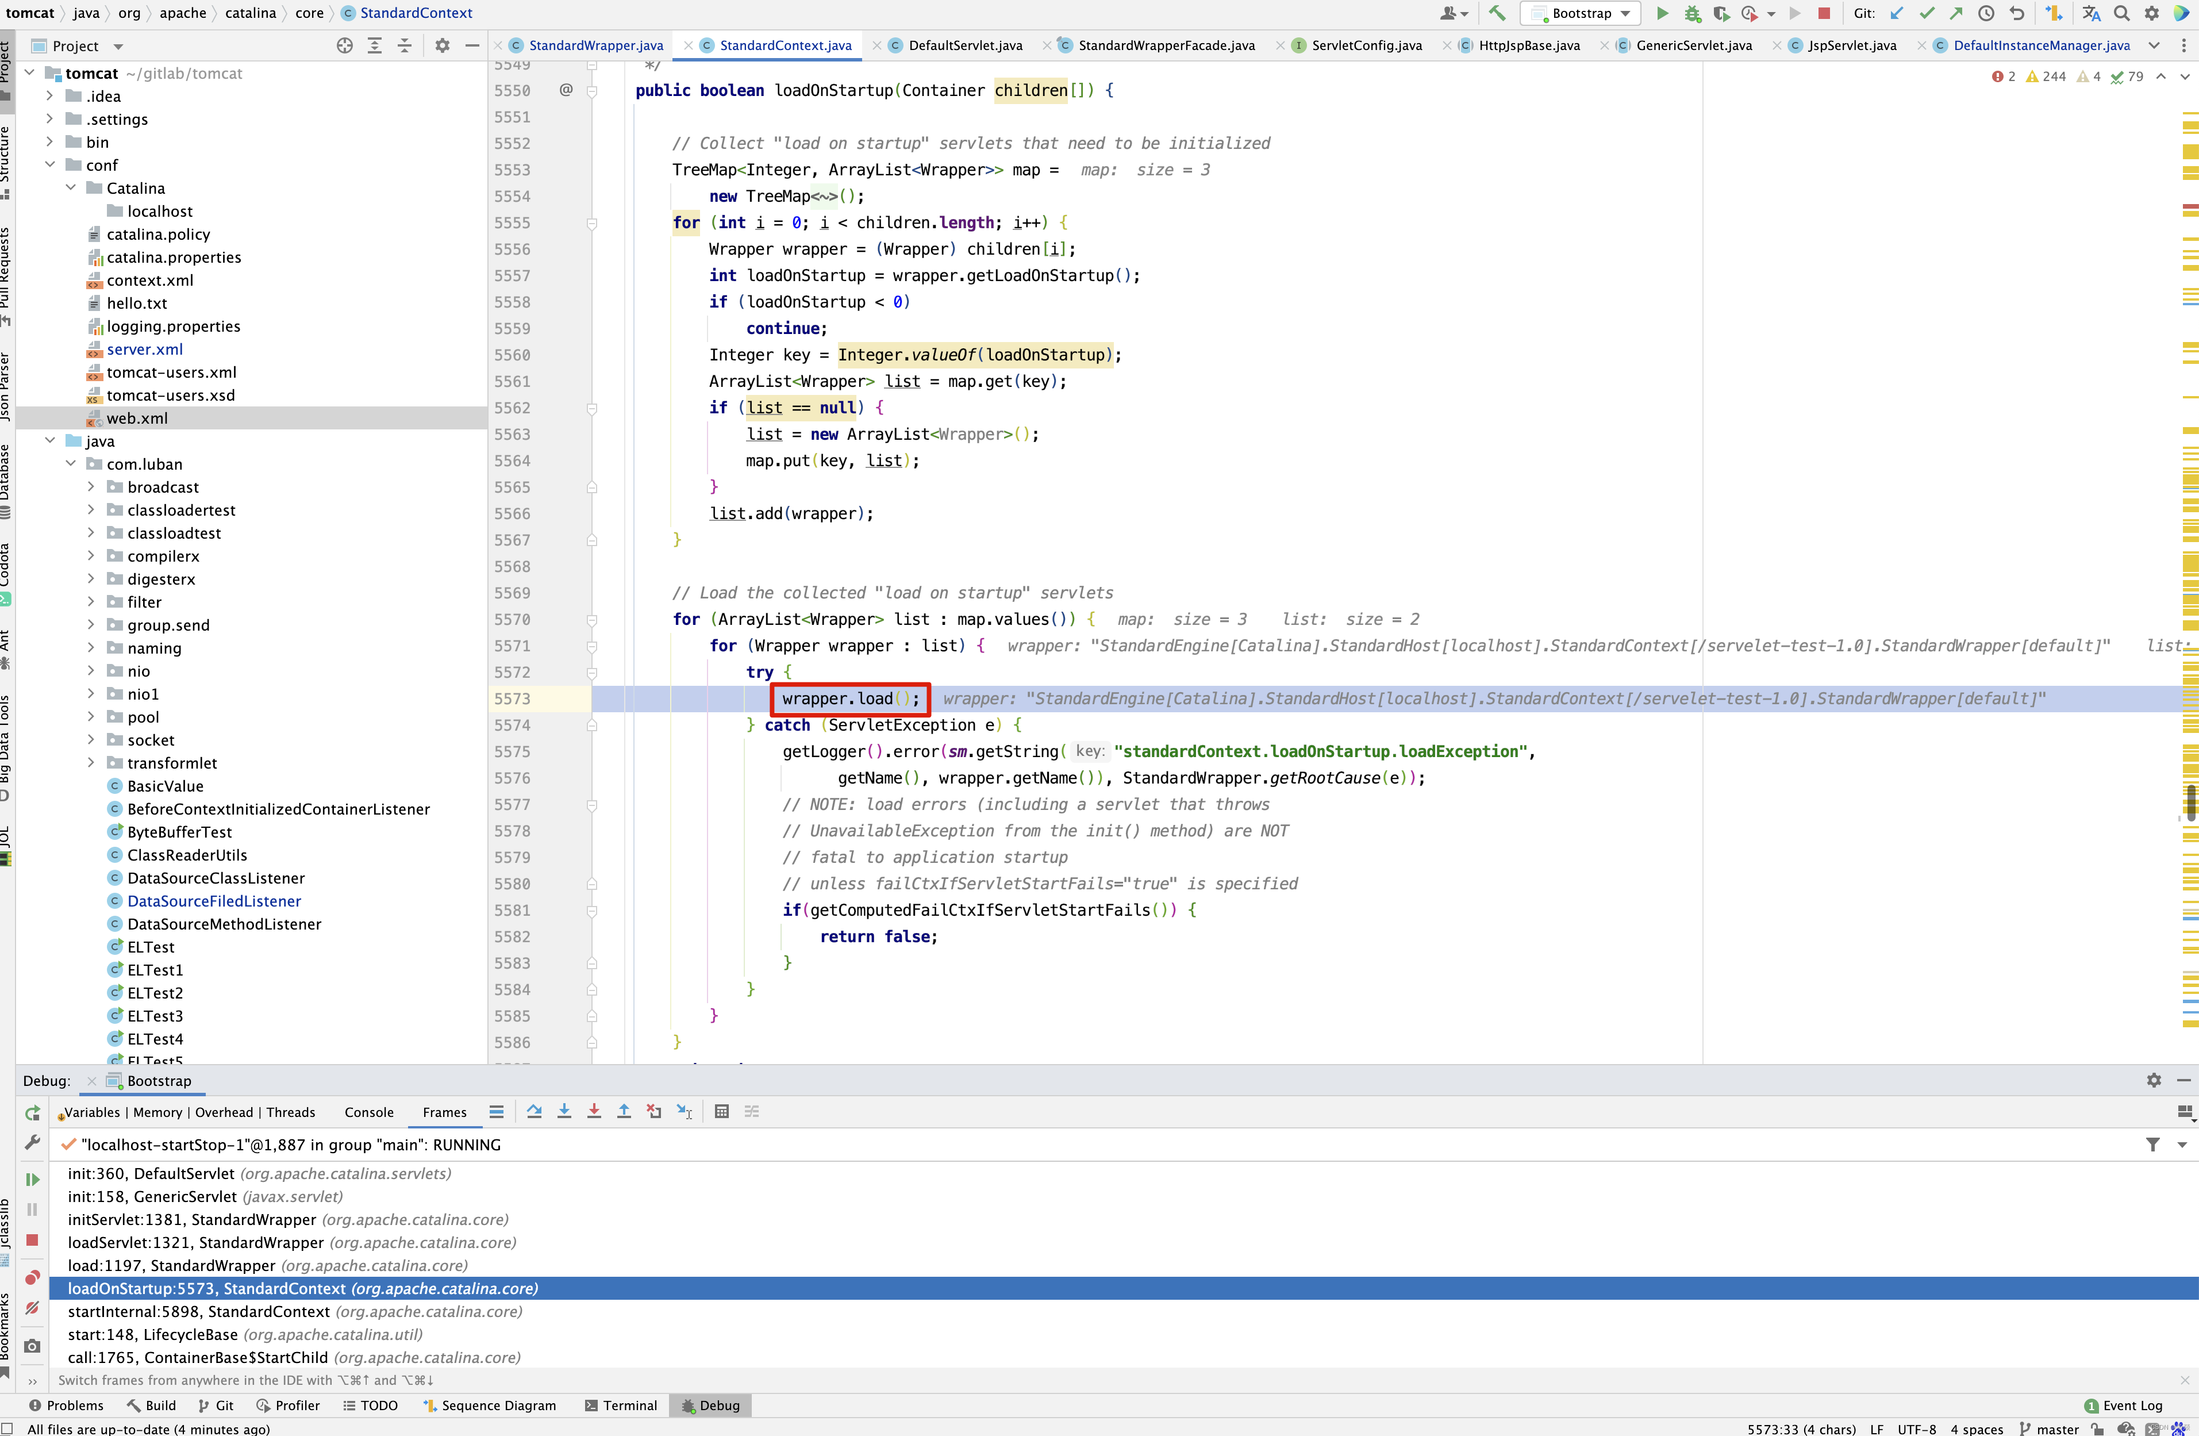This screenshot has height=1436, width=2199.
Task: Expand the broadcast package
Action: pos(91,487)
